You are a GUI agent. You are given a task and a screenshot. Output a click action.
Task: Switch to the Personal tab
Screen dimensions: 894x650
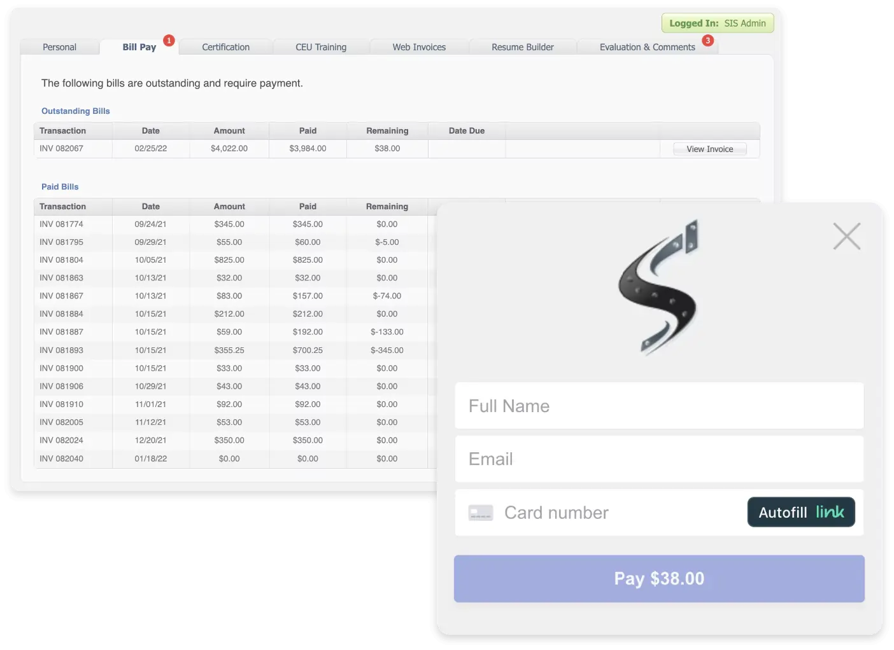click(59, 47)
